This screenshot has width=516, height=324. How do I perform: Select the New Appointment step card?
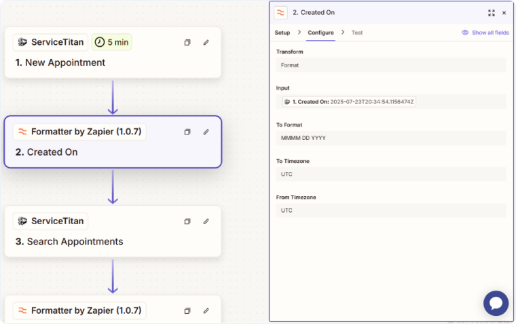click(x=113, y=53)
